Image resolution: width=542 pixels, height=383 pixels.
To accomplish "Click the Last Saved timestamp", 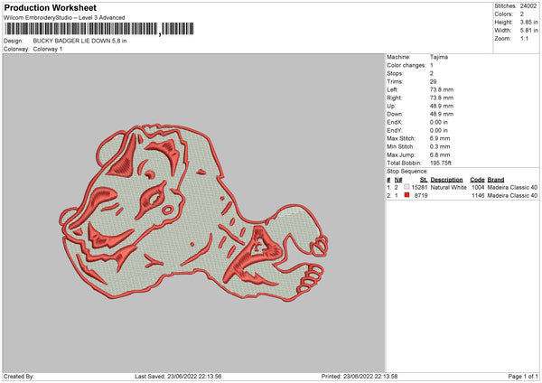I will click(x=178, y=377).
